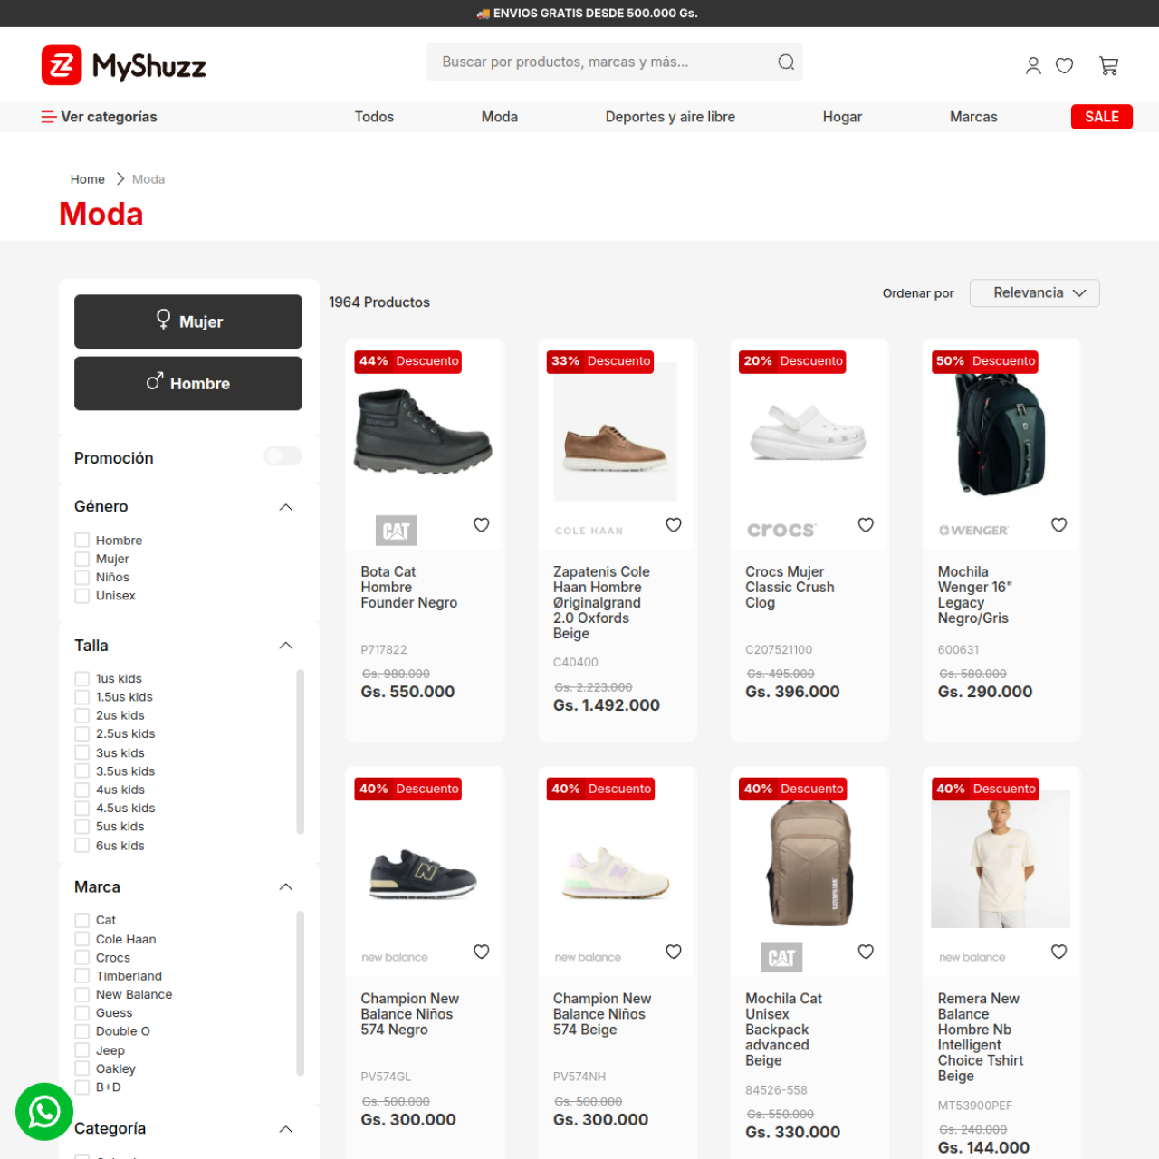Open the wishlist heart in header

point(1065,65)
